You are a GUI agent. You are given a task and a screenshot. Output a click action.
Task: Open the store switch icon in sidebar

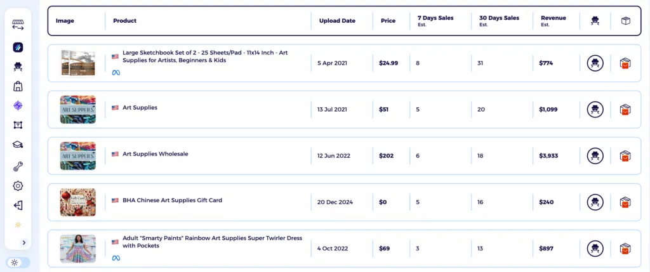tap(18, 25)
